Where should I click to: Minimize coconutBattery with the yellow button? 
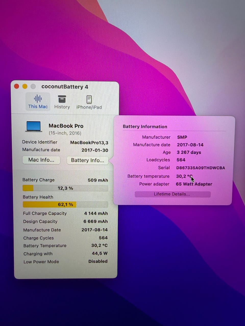pyautogui.click(x=25, y=86)
